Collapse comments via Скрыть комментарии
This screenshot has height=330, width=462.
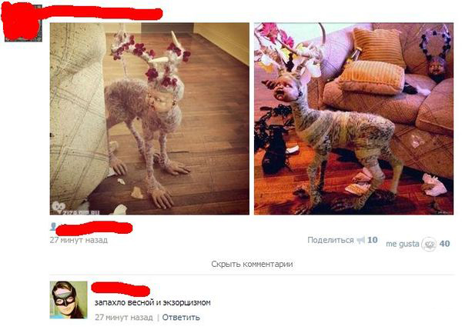tap(252, 264)
